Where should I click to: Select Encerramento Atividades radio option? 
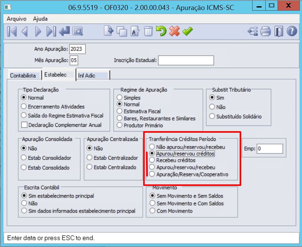[24, 106]
